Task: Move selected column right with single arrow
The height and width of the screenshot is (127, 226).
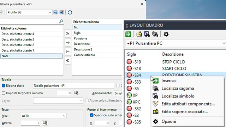Action: [67, 43]
